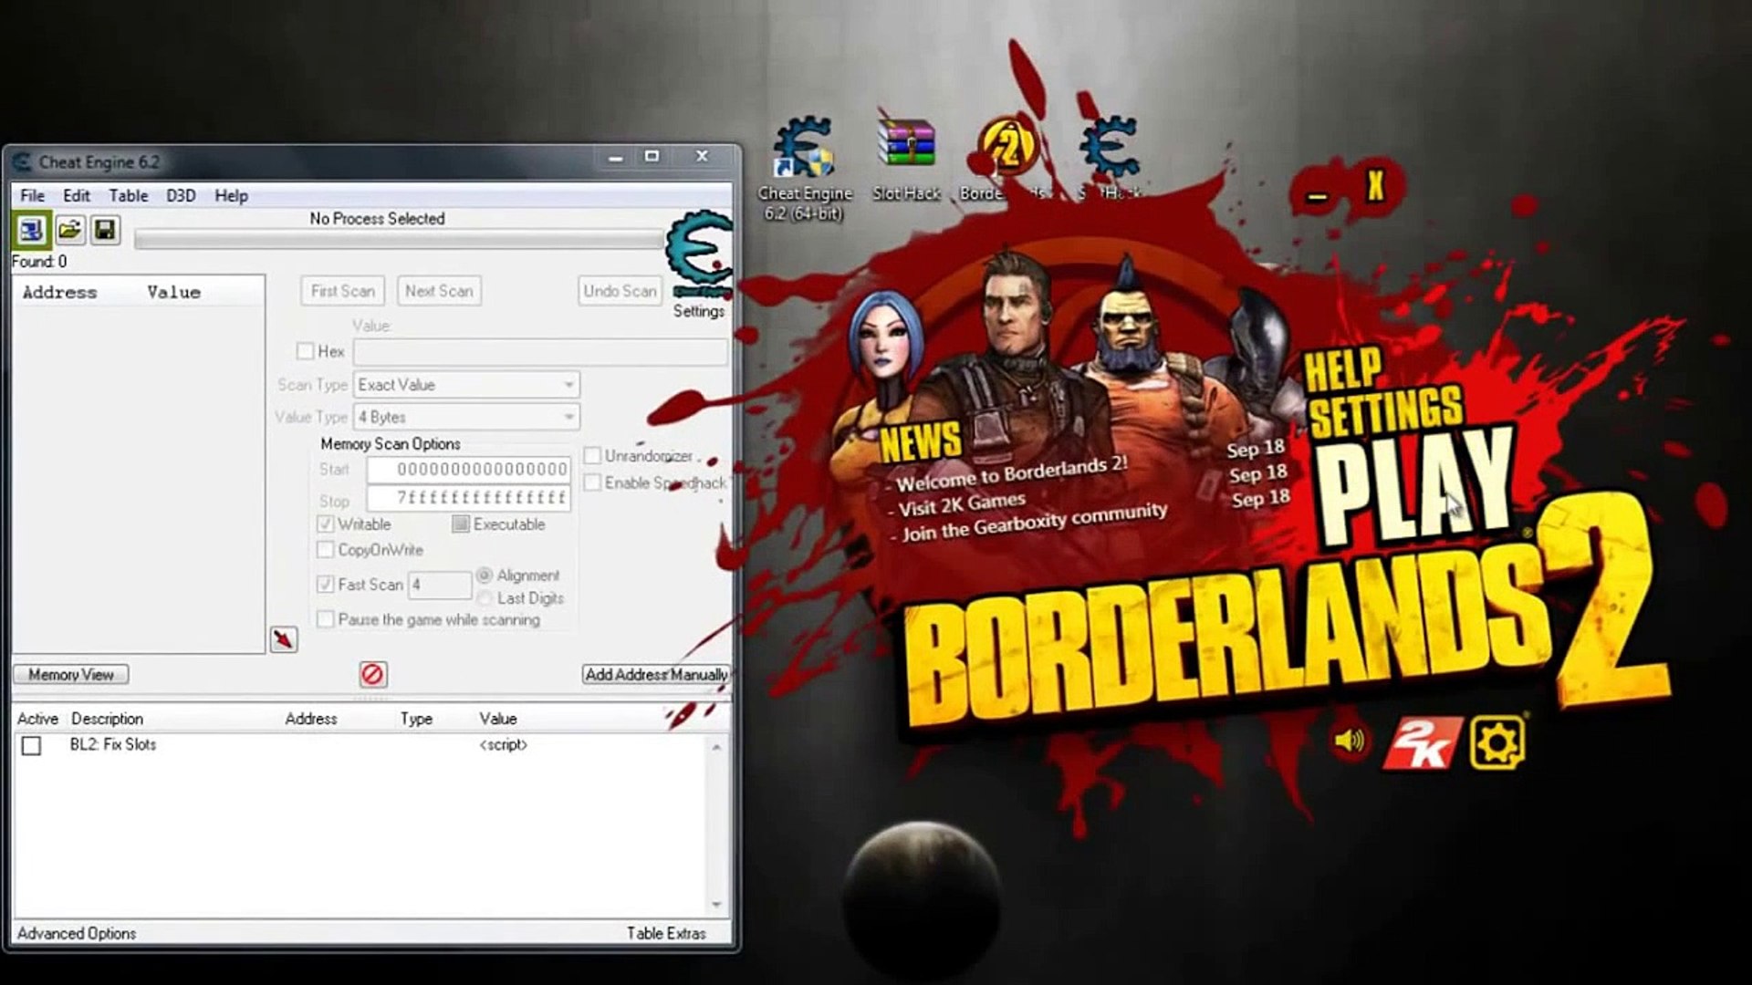Check the Unrandomizer option
1752x985 pixels.
[x=593, y=455]
